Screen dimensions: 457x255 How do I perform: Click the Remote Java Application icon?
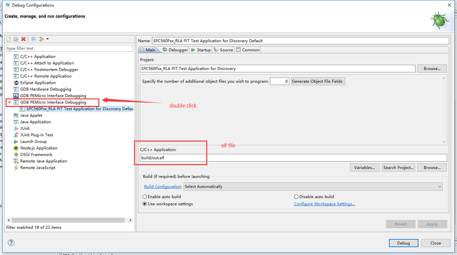click(16, 161)
